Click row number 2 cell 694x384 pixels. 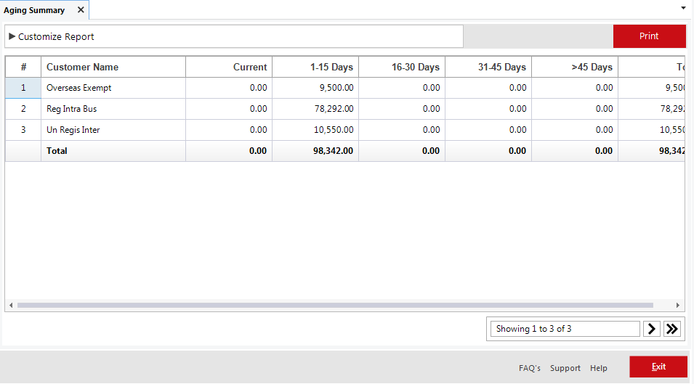(23, 109)
